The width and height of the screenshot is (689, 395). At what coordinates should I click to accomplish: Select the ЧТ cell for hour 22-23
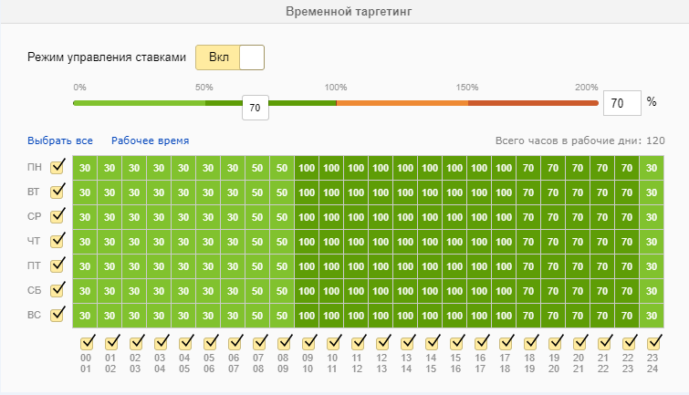(626, 242)
